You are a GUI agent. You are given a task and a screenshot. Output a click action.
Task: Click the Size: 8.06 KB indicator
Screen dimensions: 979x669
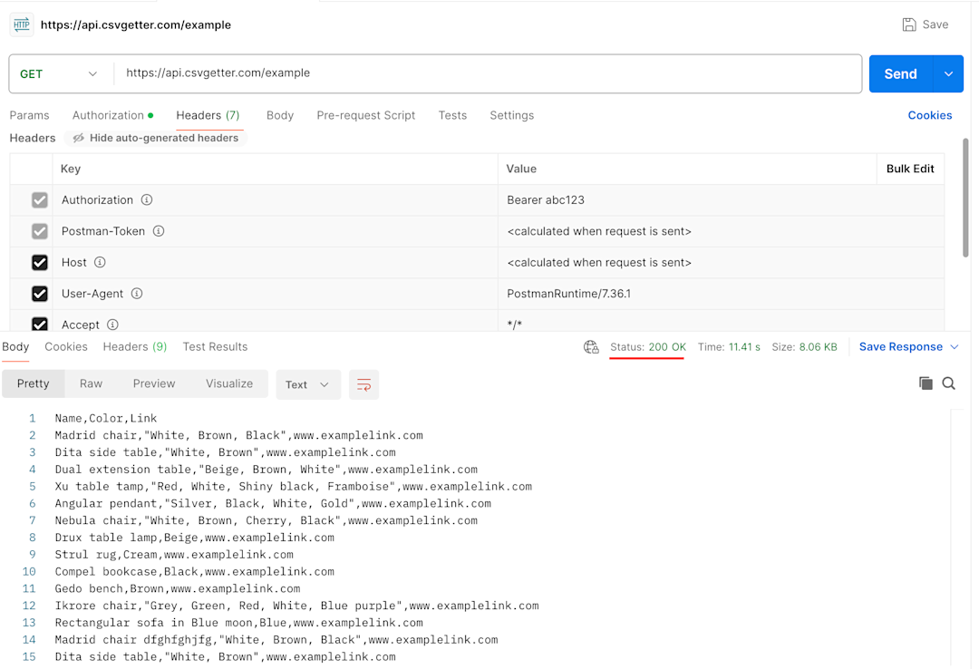coord(804,347)
